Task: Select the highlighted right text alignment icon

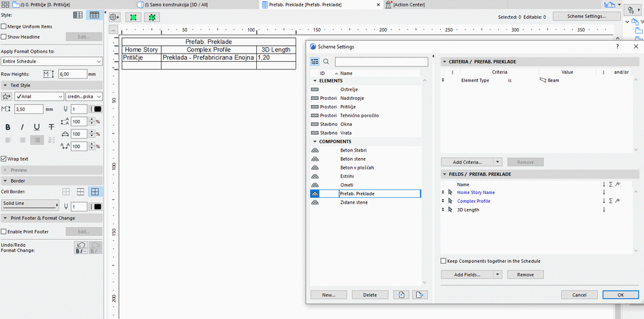Action: (37, 140)
